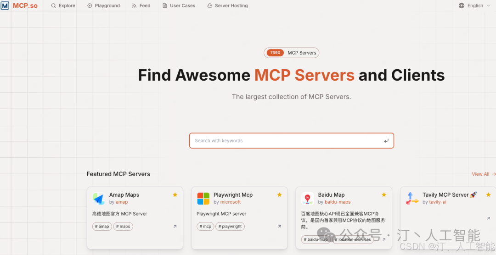Click the star on Playwright Mcp card
Image resolution: width=496 pixels, height=255 pixels.
[x=279, y=194]
